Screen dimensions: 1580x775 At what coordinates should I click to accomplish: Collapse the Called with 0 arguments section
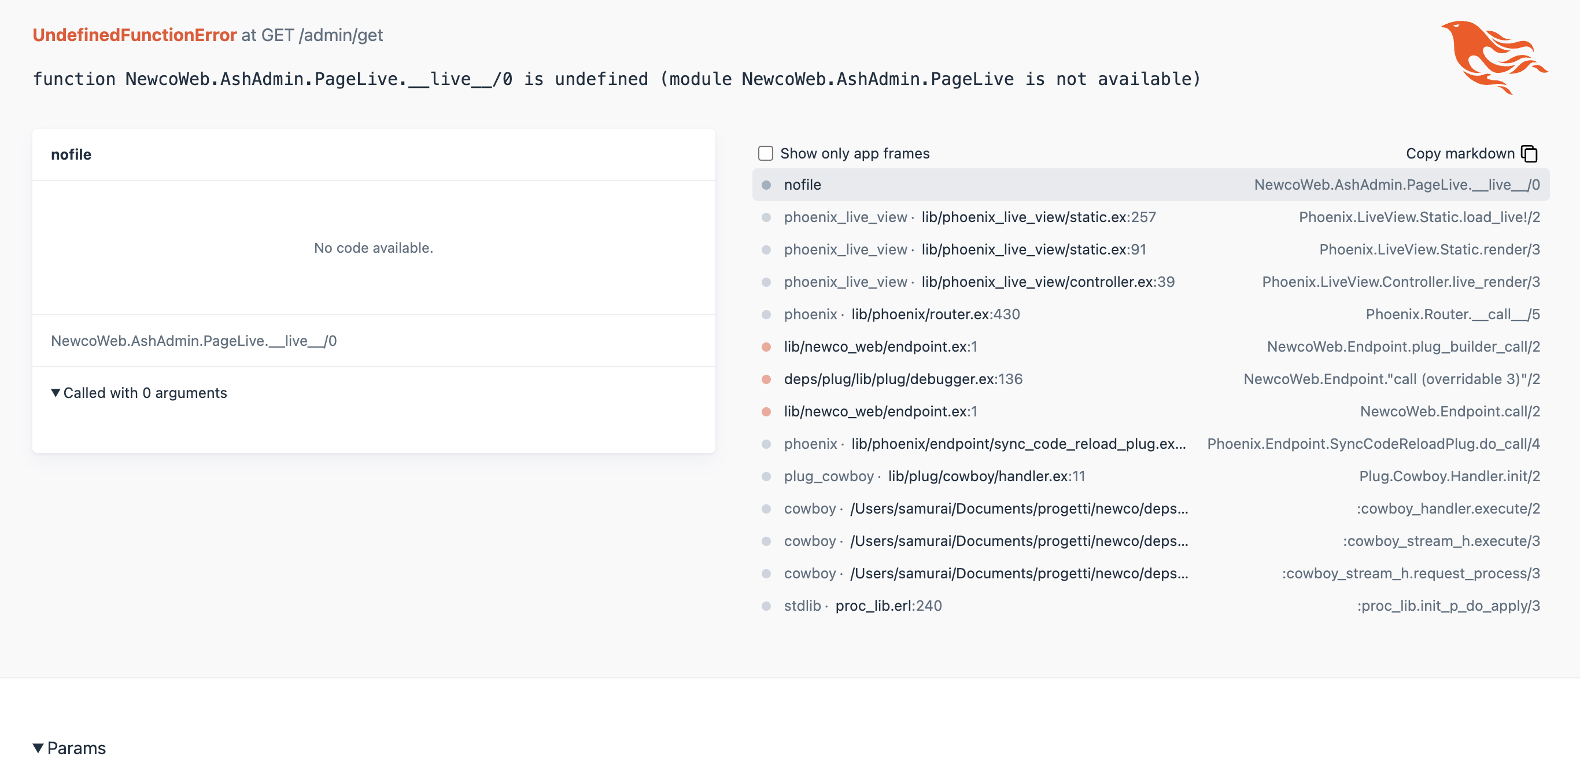coord(139,393)
